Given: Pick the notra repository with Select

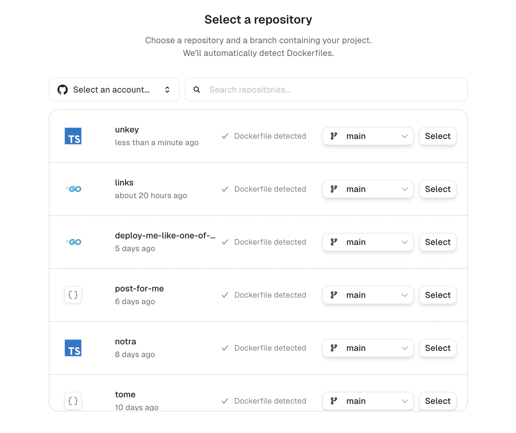Looking at the screenshot, I should (438, 348).
